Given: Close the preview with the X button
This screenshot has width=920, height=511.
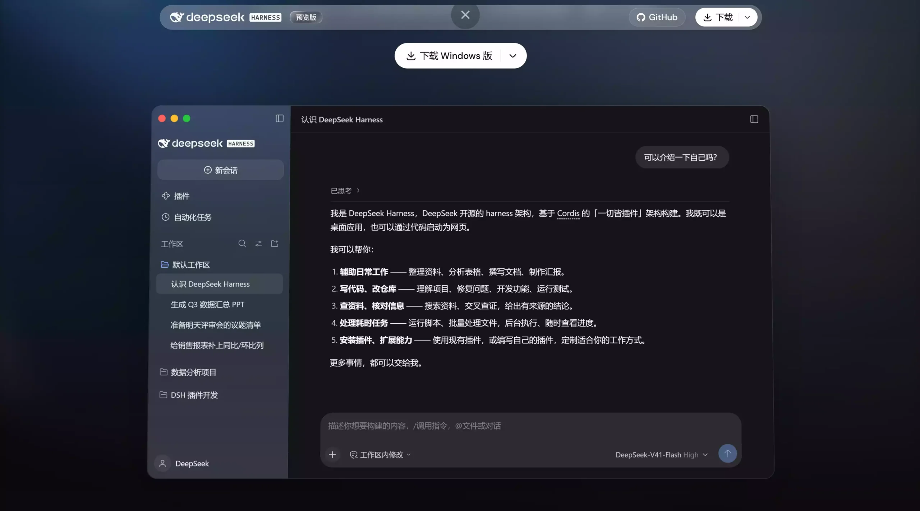Looking at the screenshot, I should point(465,15).
